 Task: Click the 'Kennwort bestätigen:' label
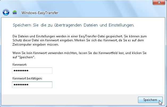(x=27, y=78)
